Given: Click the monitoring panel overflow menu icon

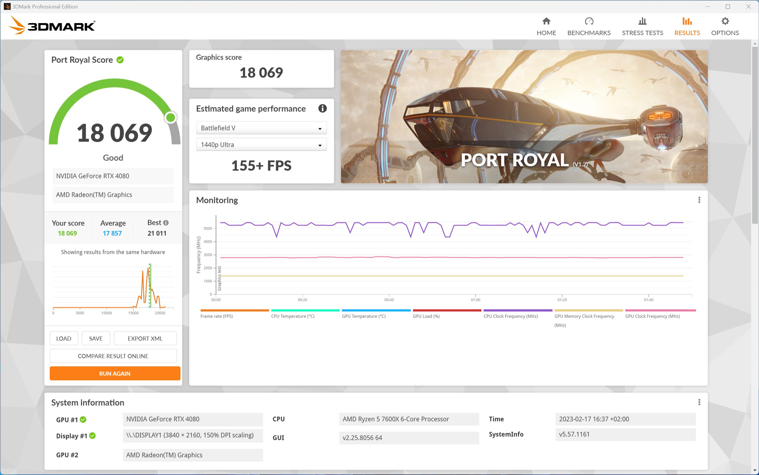Looking at the screenshot, I should [x=699, y=200].
